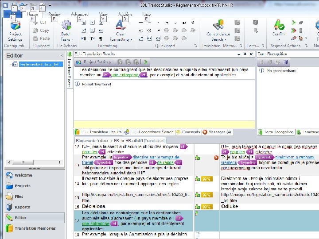
Task: Click the Confirm segment pencil icon
Action: coord(279,25)
